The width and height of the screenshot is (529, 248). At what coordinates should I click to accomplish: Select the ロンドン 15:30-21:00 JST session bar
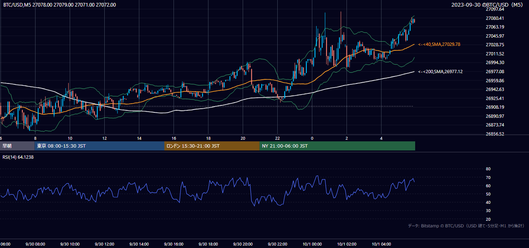[212, 146]
